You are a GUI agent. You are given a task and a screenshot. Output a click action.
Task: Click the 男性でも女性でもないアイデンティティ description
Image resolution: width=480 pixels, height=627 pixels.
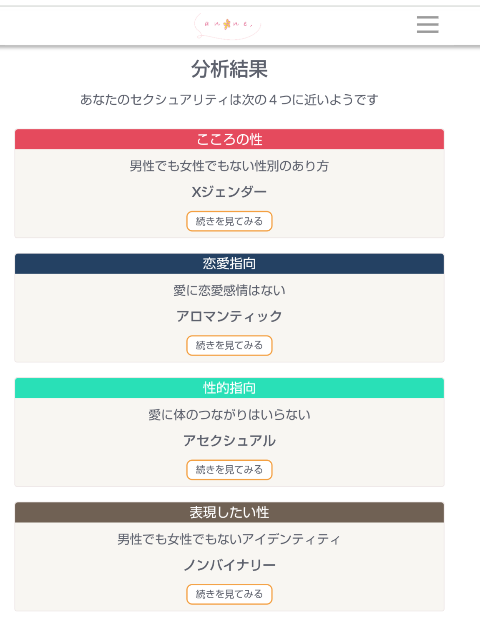[229, 539]
